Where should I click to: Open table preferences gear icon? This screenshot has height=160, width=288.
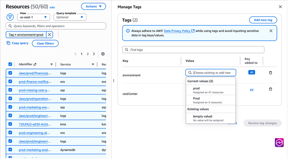103,54
